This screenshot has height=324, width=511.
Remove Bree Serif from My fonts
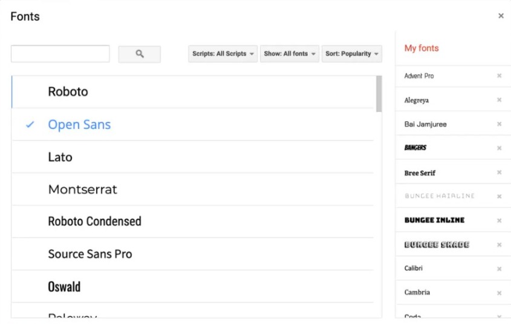click(x=499, y=173)
